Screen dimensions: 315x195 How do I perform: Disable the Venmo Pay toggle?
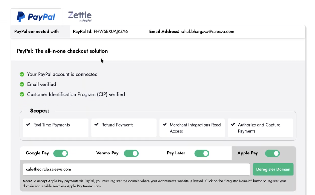tap(131, 153)
